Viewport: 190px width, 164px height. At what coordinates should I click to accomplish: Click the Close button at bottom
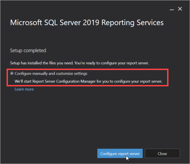[x=162, y=153]
